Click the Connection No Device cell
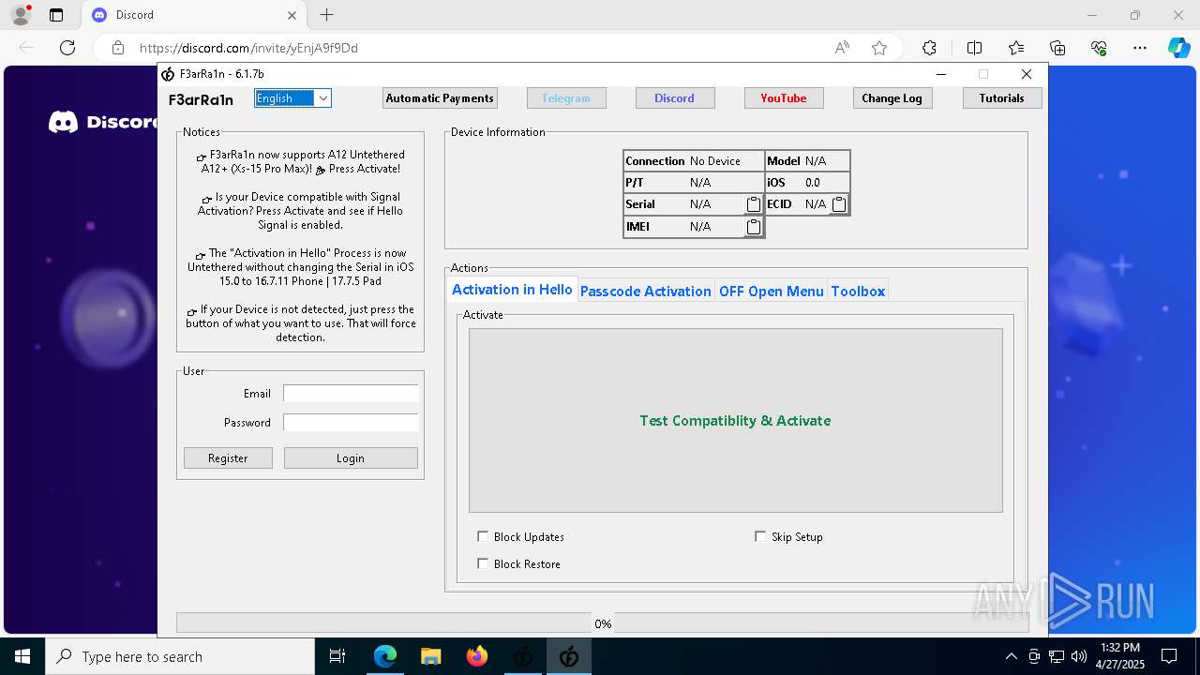This screenshot has height=675, width=1200. pos(694,161)
